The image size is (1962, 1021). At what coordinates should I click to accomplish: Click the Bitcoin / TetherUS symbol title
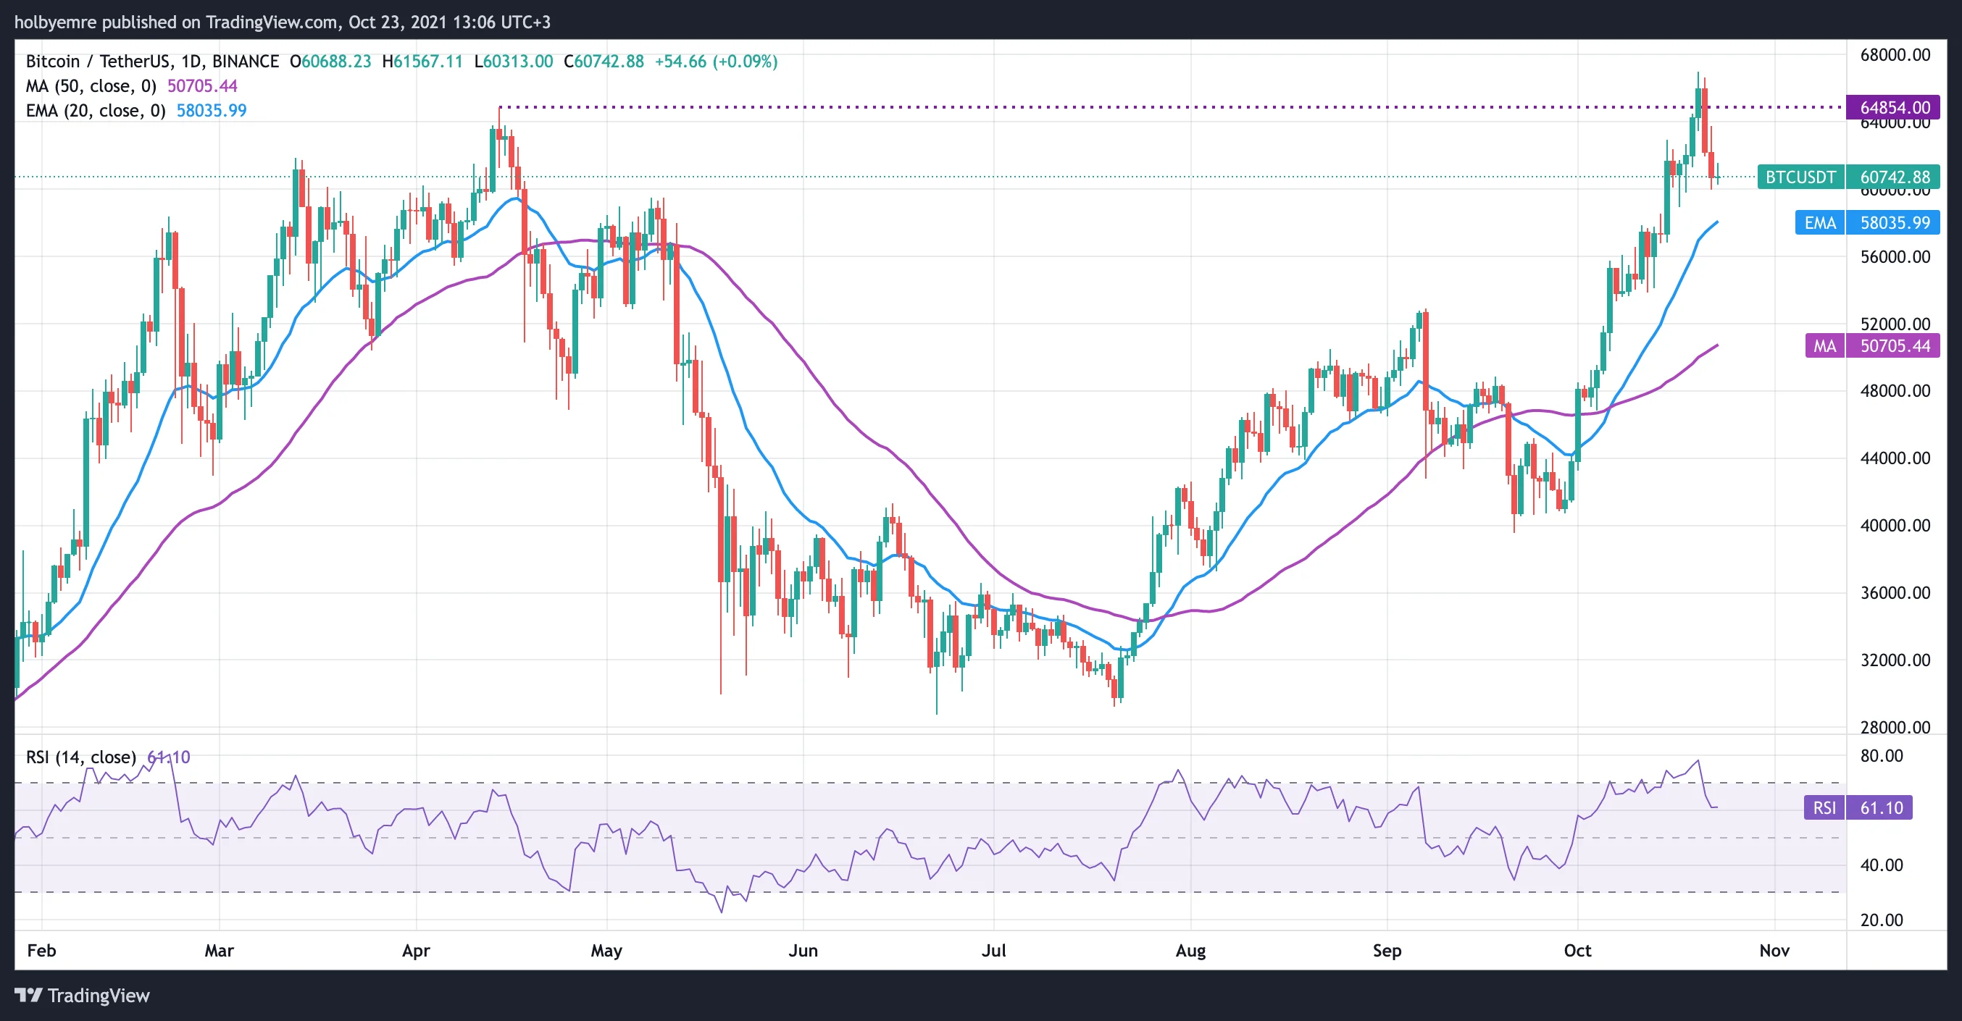152,61
